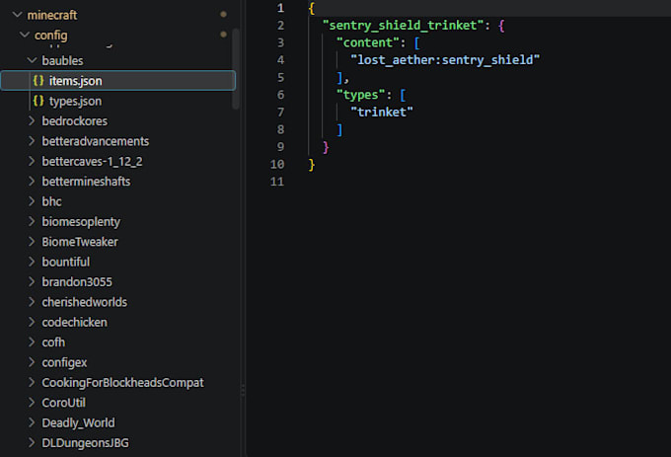This screenshot has height=457, width=671.
Task: Expand the bettercaves-1_12_2 folder chevron
Action: 32,161
